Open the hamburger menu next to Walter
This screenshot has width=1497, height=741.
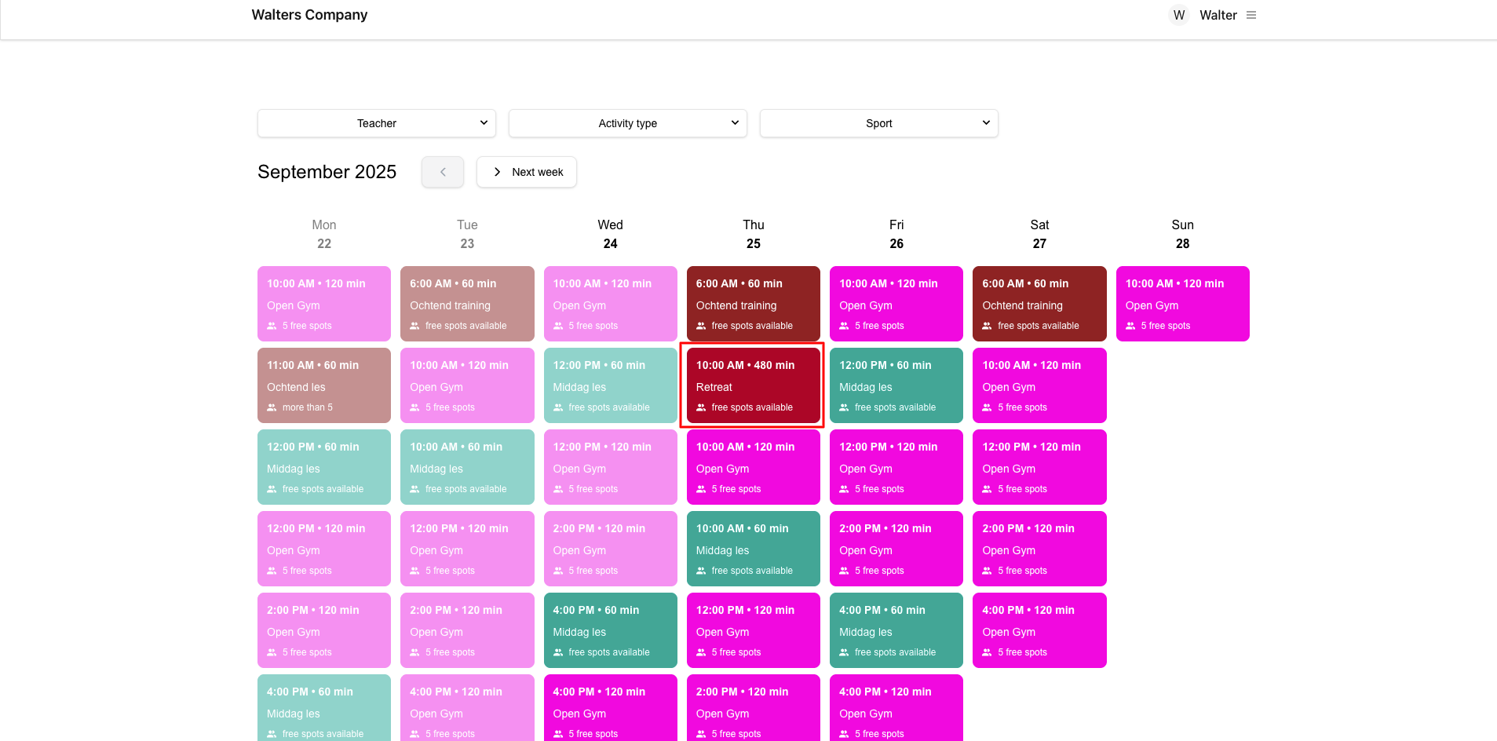coord(1251,15)
